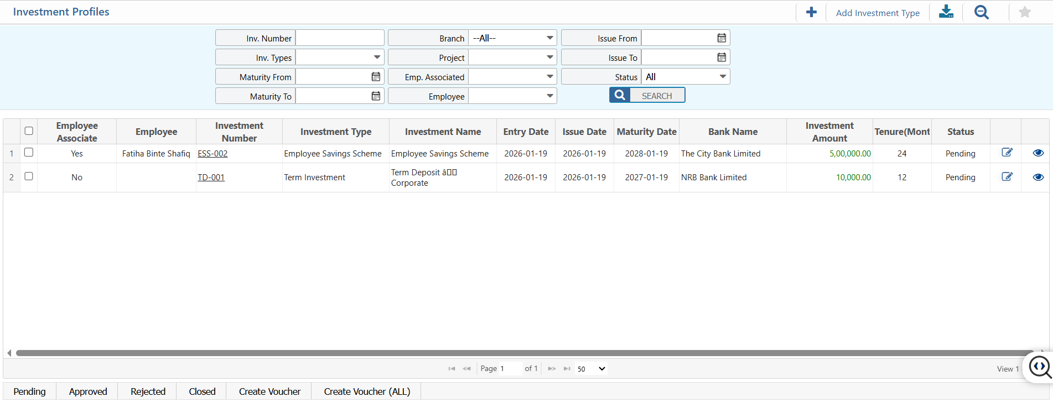Click the plus icon to add investment

(x=811, y=12)
